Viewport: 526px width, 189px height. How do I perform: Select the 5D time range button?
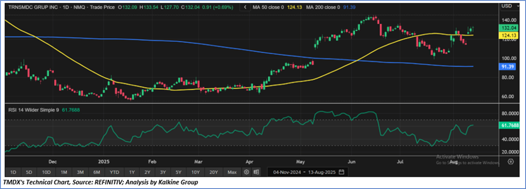[x=29, y=172]
